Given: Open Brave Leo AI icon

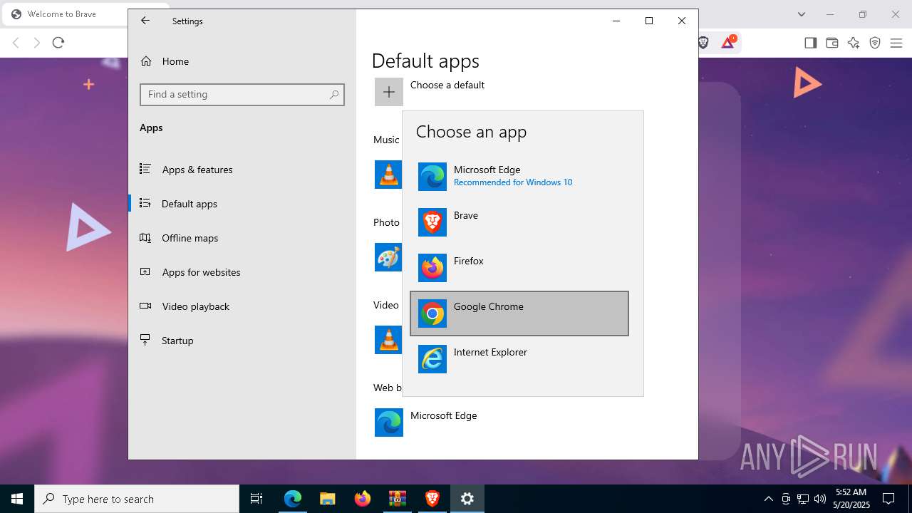Looking at the screenshot, I should point(854,43).
